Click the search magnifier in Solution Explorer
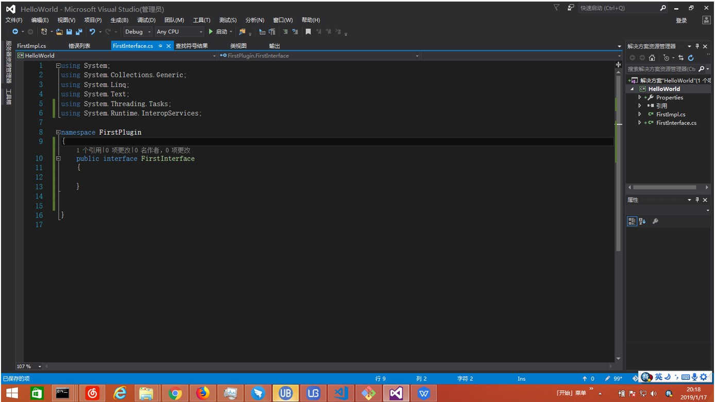715x402 pixels. coord(702,69)
